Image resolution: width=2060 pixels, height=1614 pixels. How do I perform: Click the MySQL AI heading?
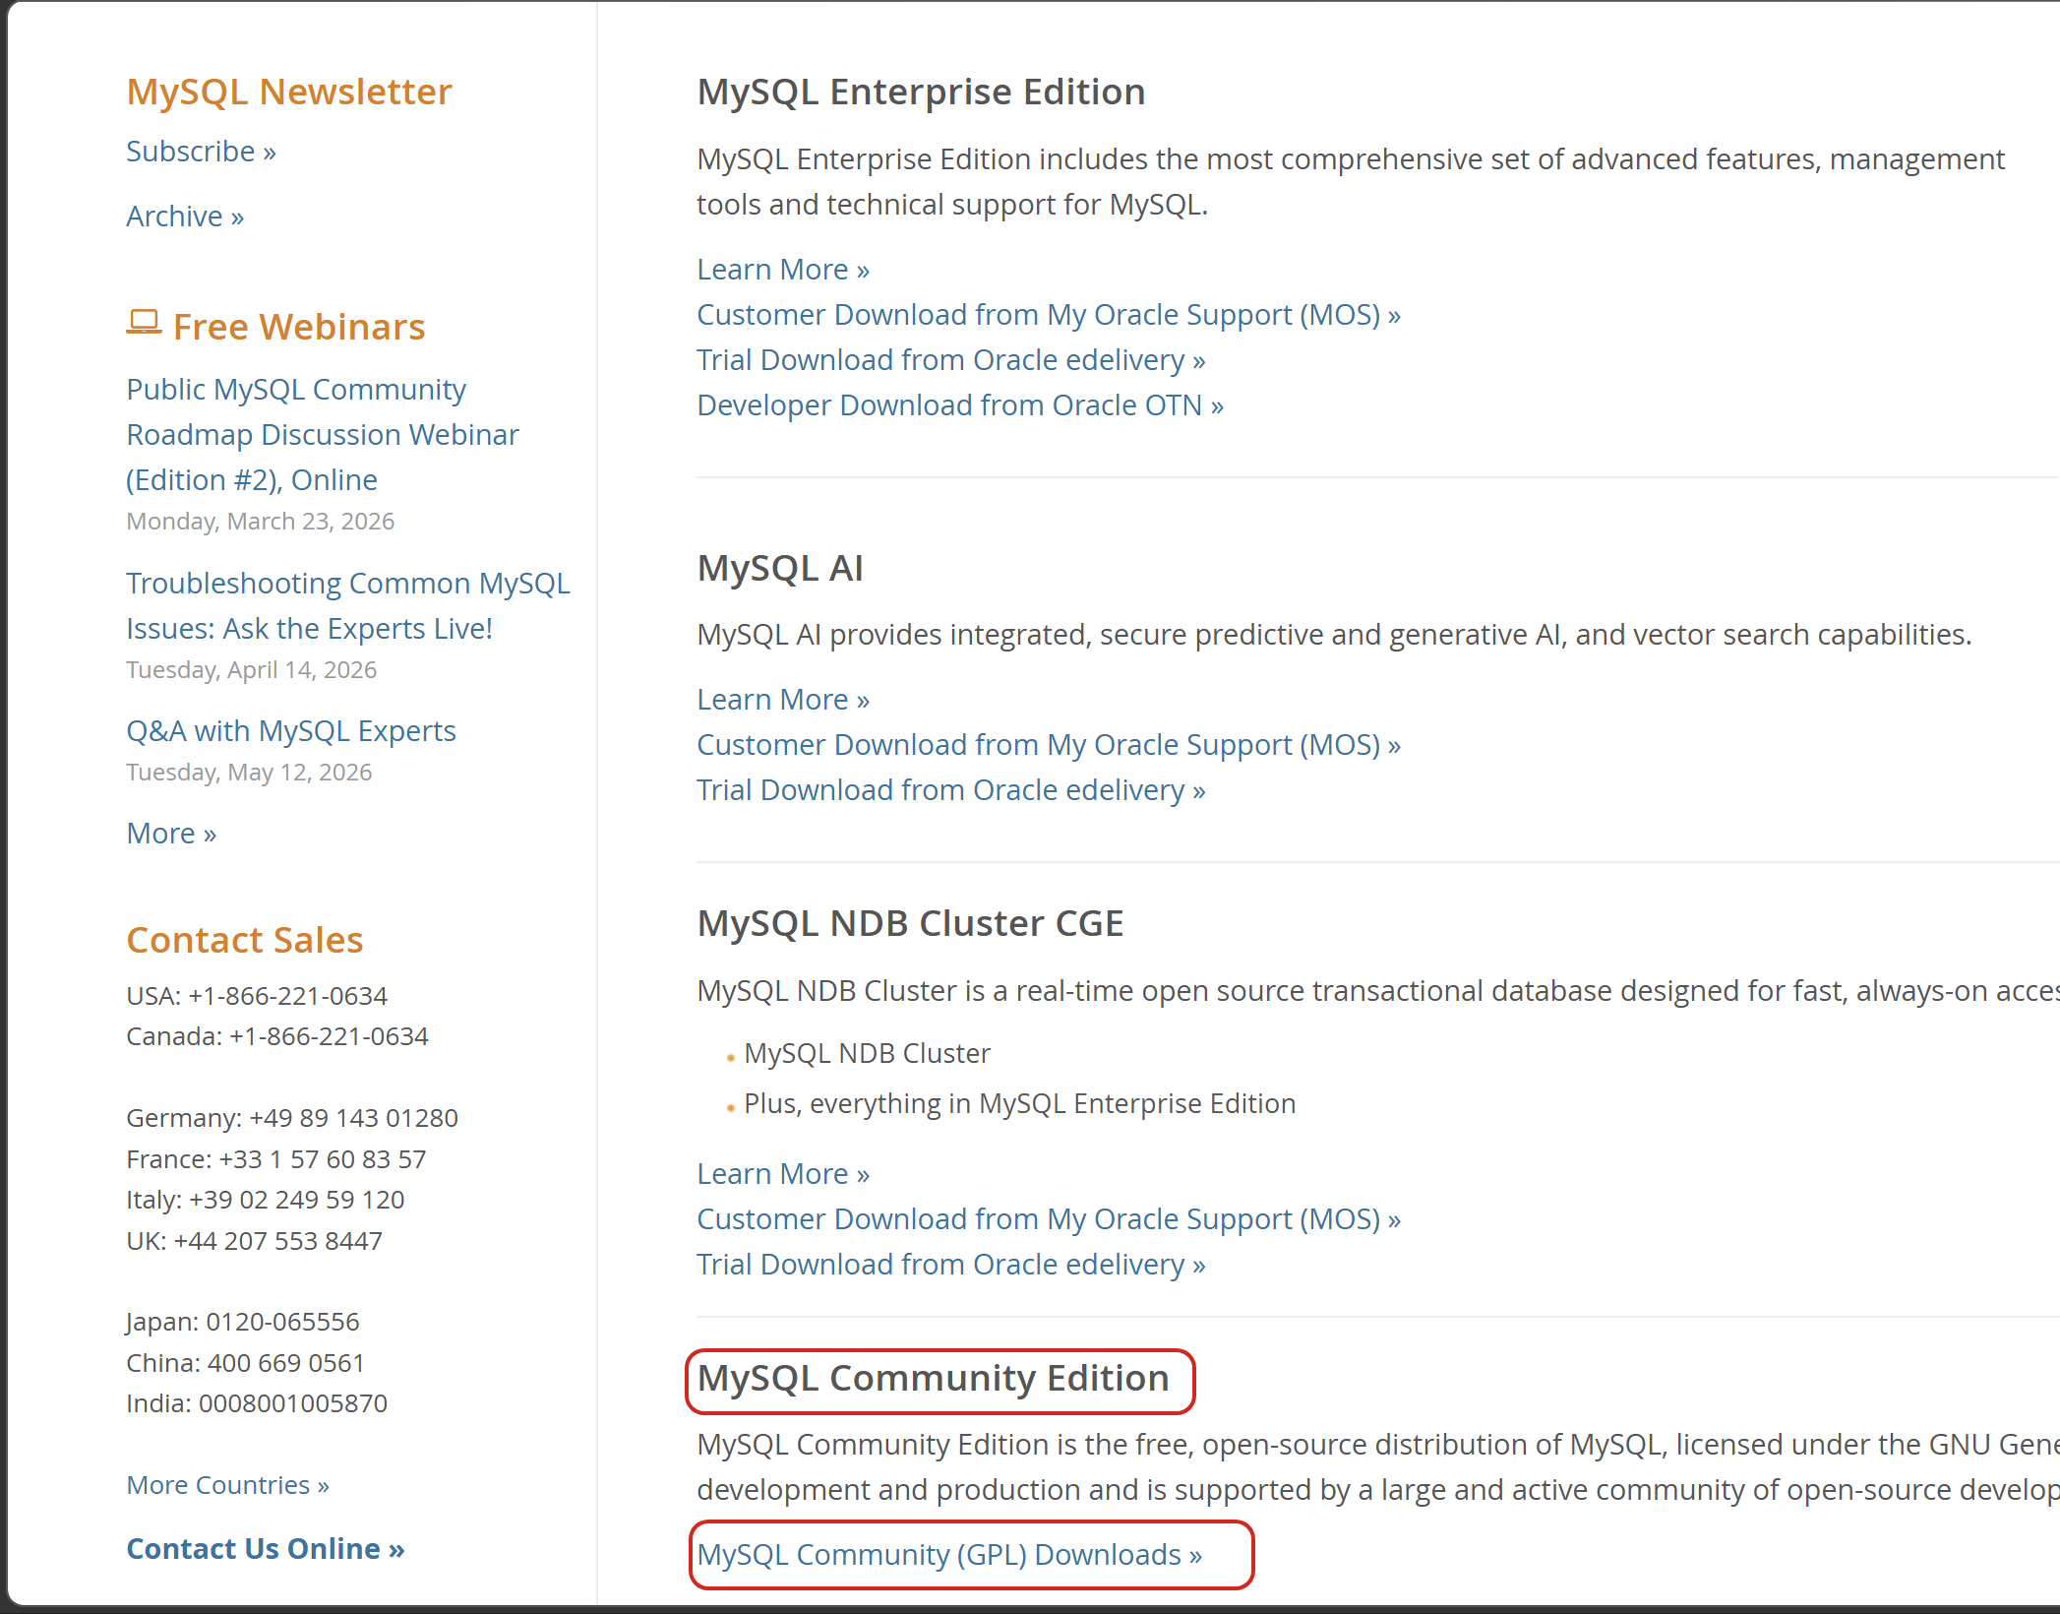click(x=780, y=568)
